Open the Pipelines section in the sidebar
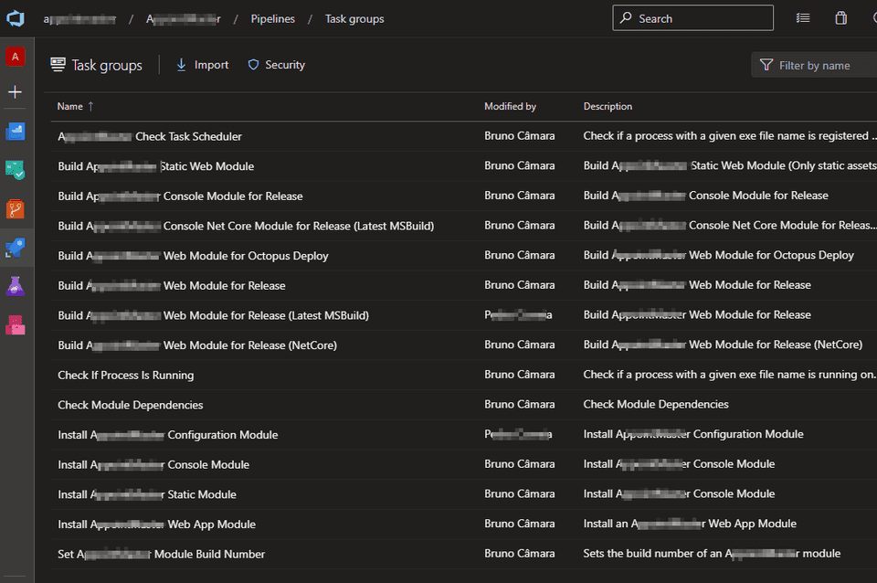877x583 pixels. [15, 247]
